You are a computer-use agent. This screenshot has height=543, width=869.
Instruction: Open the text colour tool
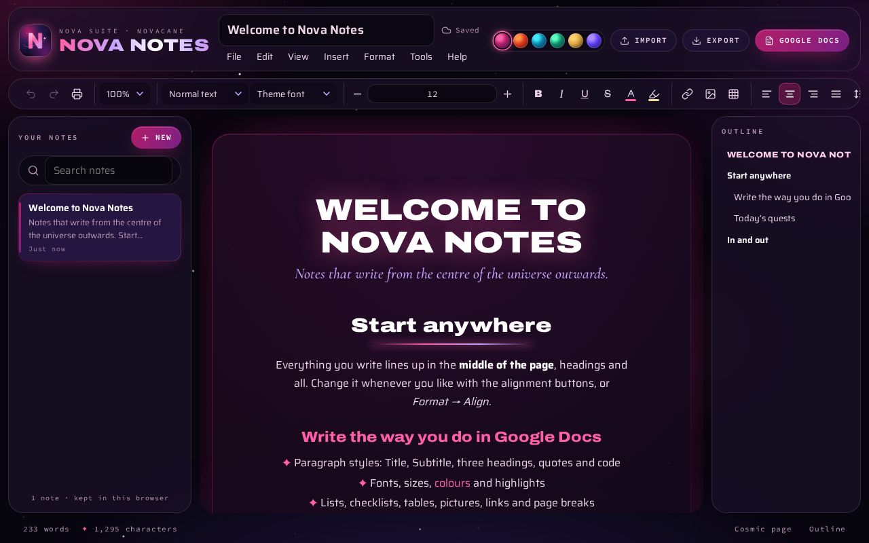(631, 94)
